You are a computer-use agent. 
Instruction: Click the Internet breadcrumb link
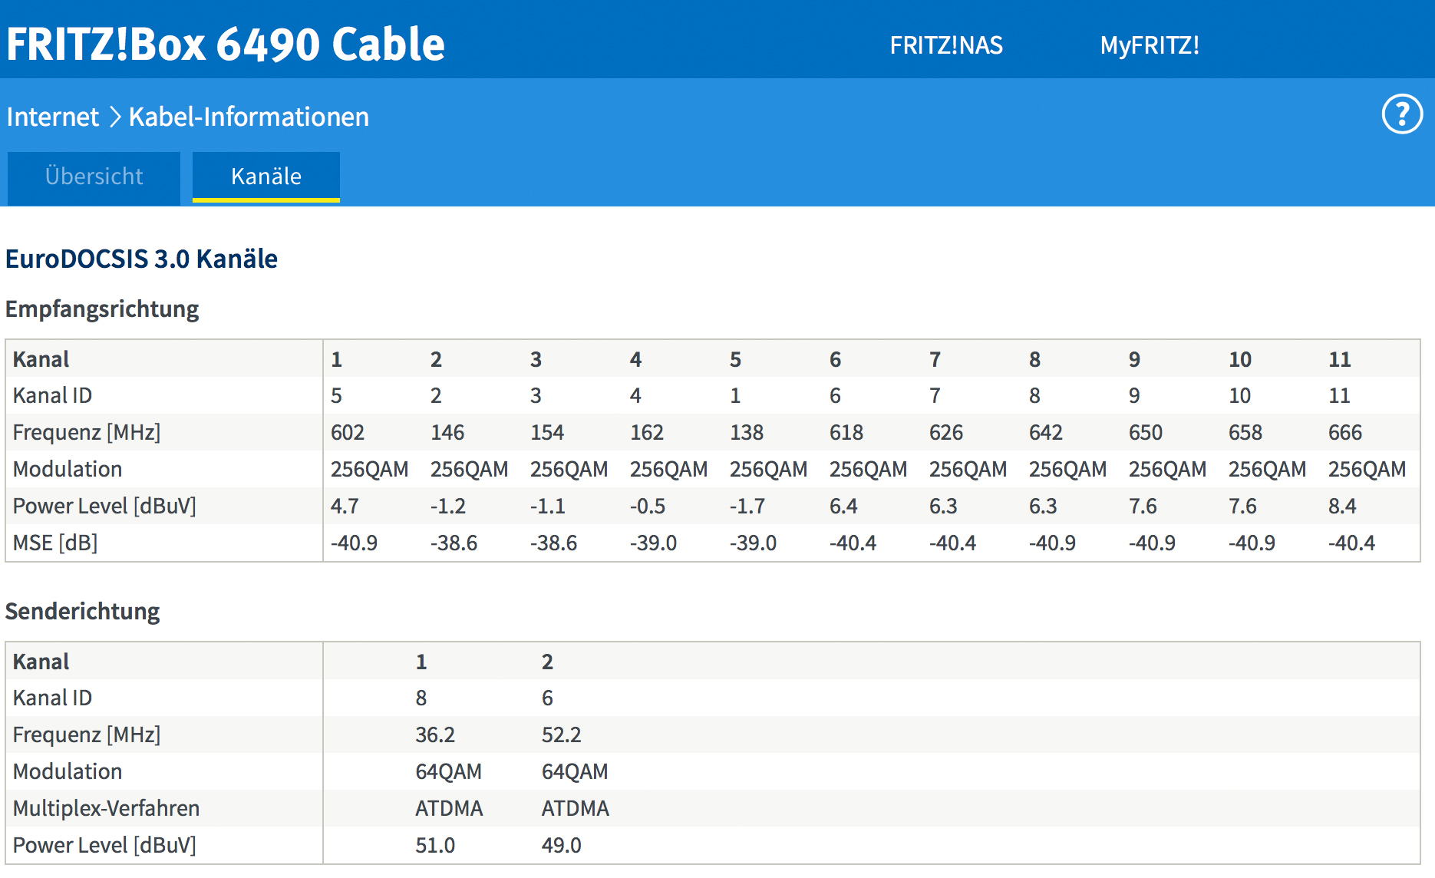tap(52, 117)
